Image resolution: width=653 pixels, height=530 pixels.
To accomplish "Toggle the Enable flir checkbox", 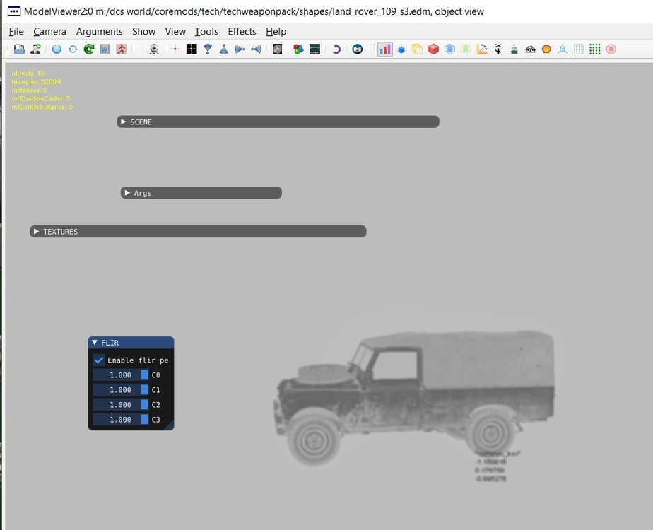I will click(x=98, y=360).
